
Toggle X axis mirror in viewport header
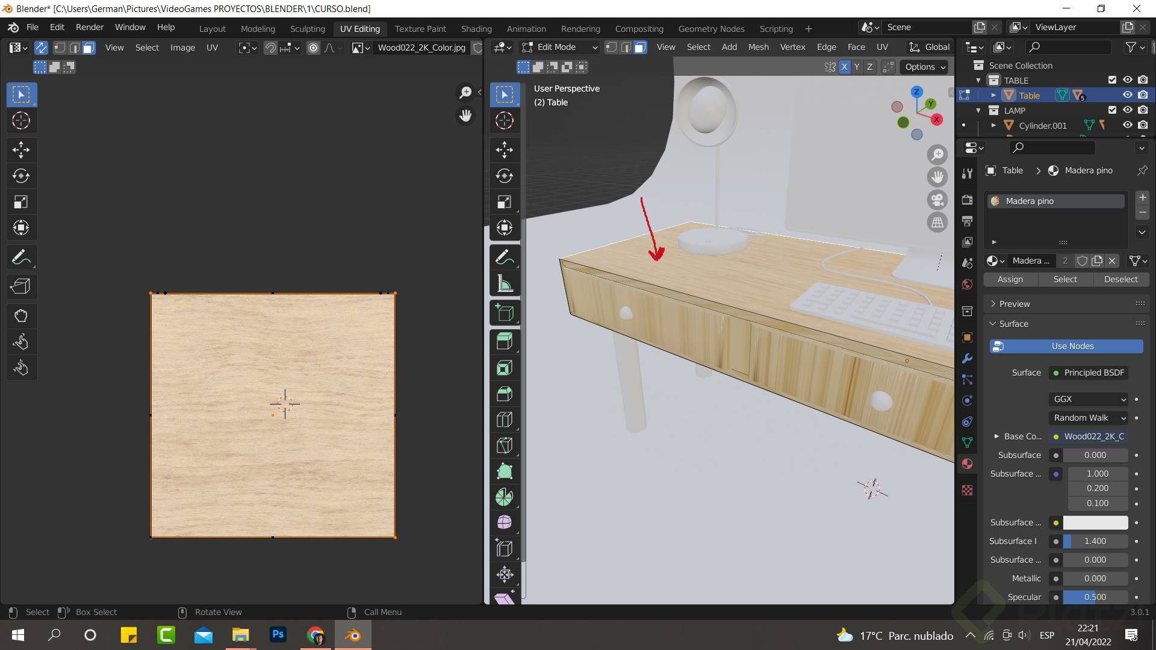[x=844, y=67]
